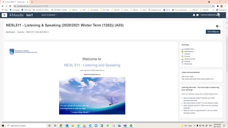Expand the user menu arrow beside avatar

click(223, 15)
